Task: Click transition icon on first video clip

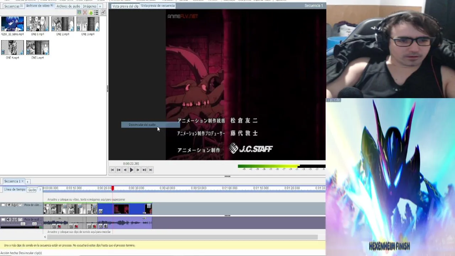Action: (x=65, y=206)
